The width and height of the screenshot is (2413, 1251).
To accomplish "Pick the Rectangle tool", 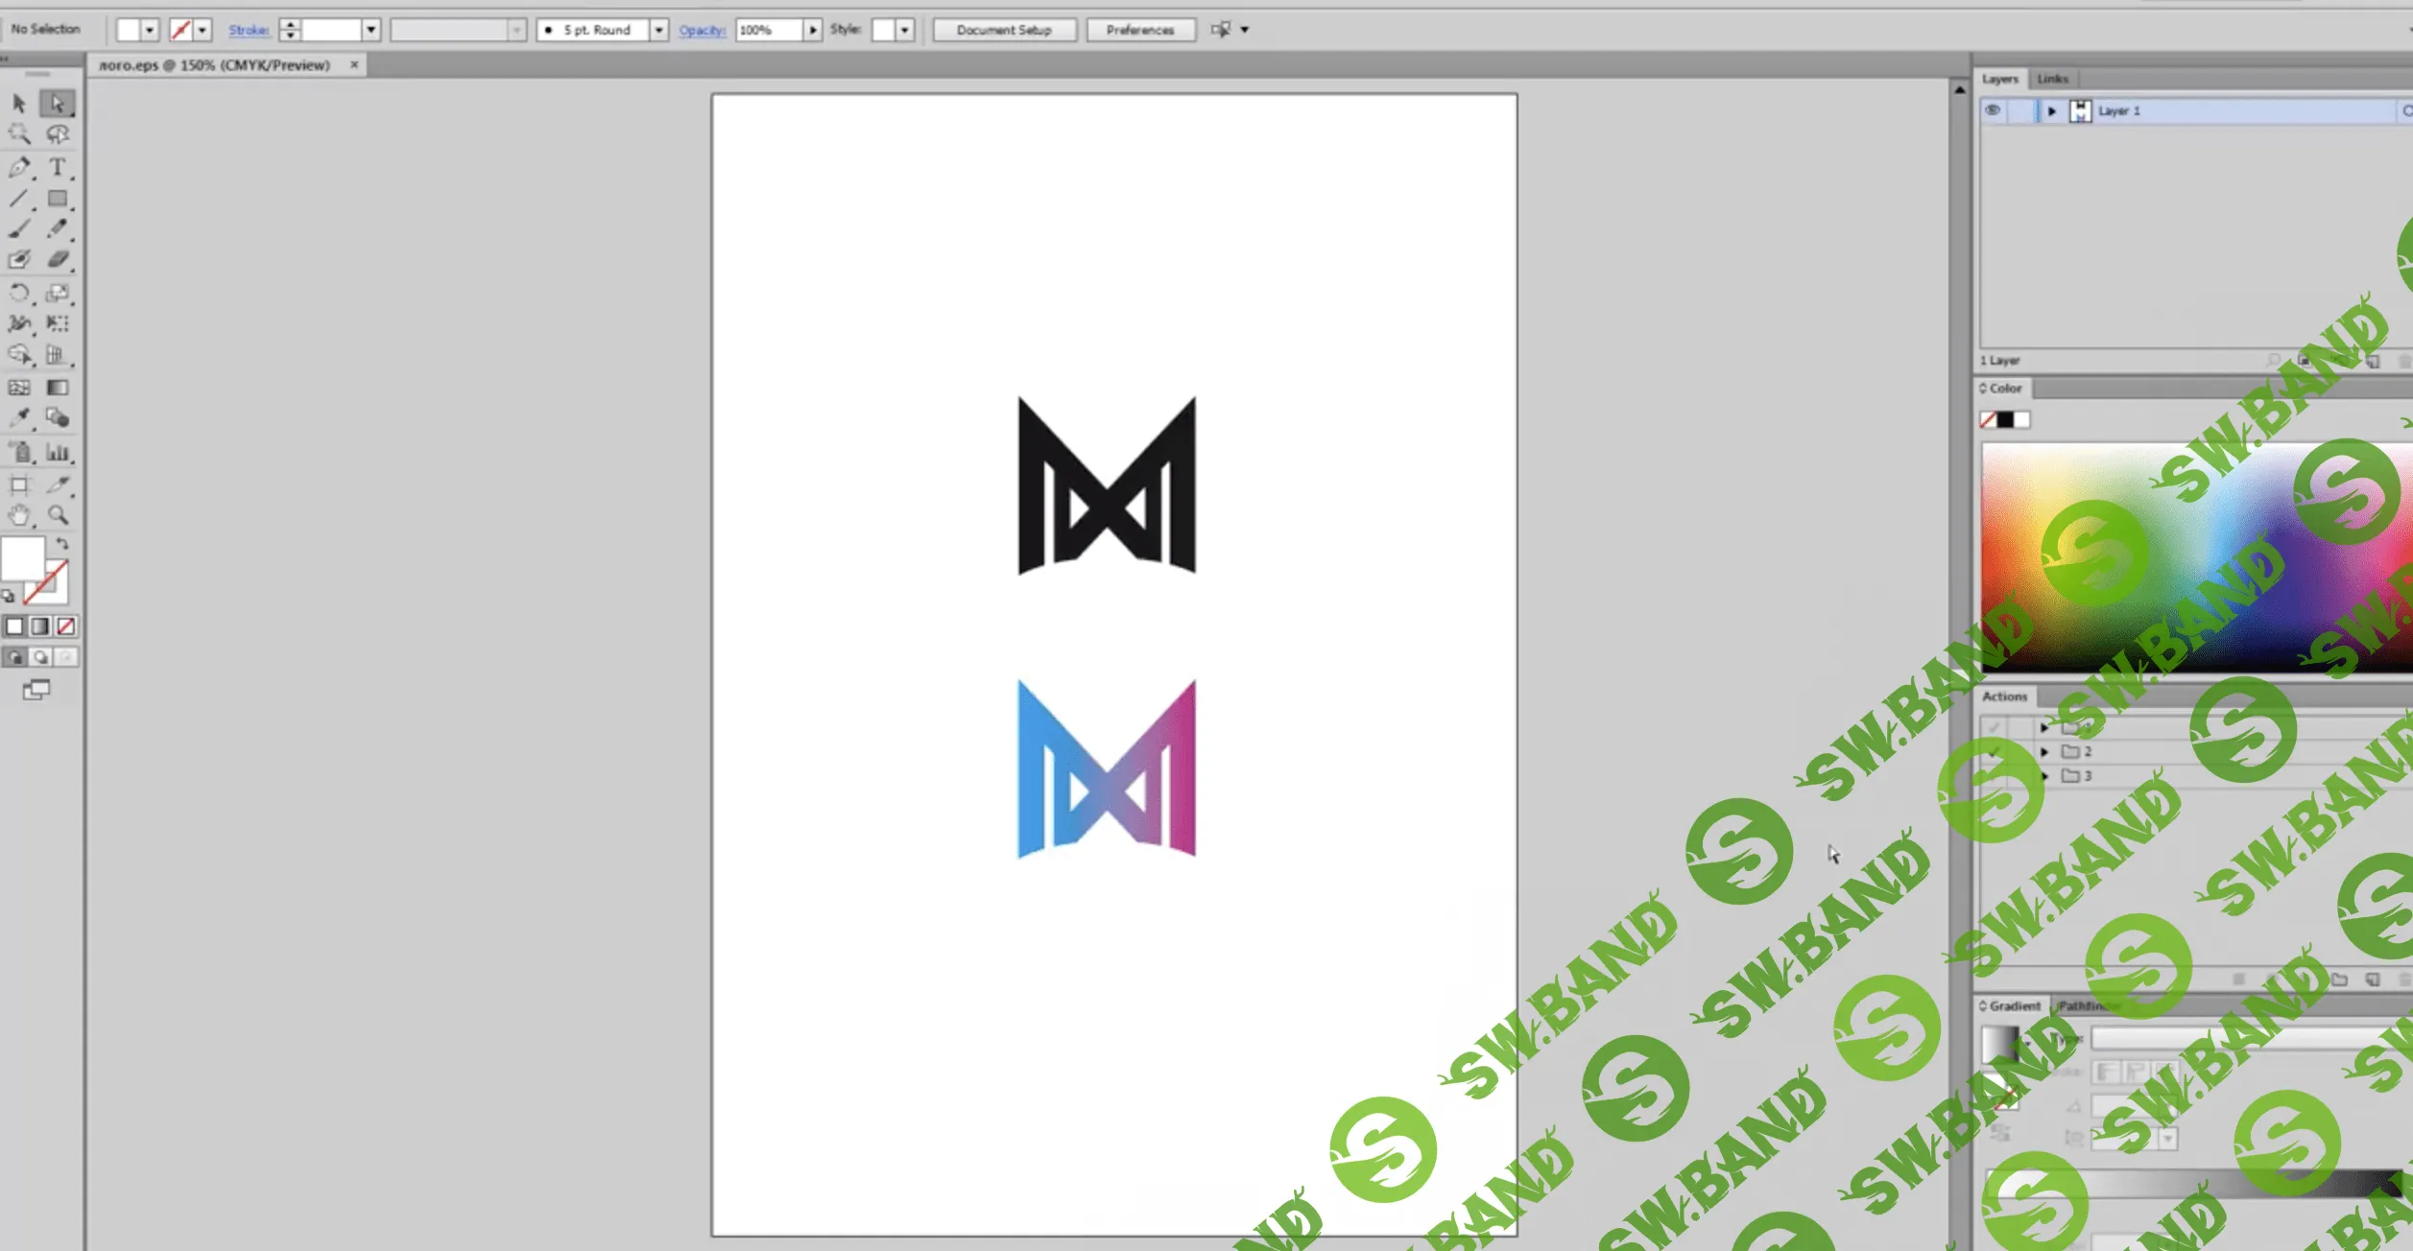I will (58, 199).
